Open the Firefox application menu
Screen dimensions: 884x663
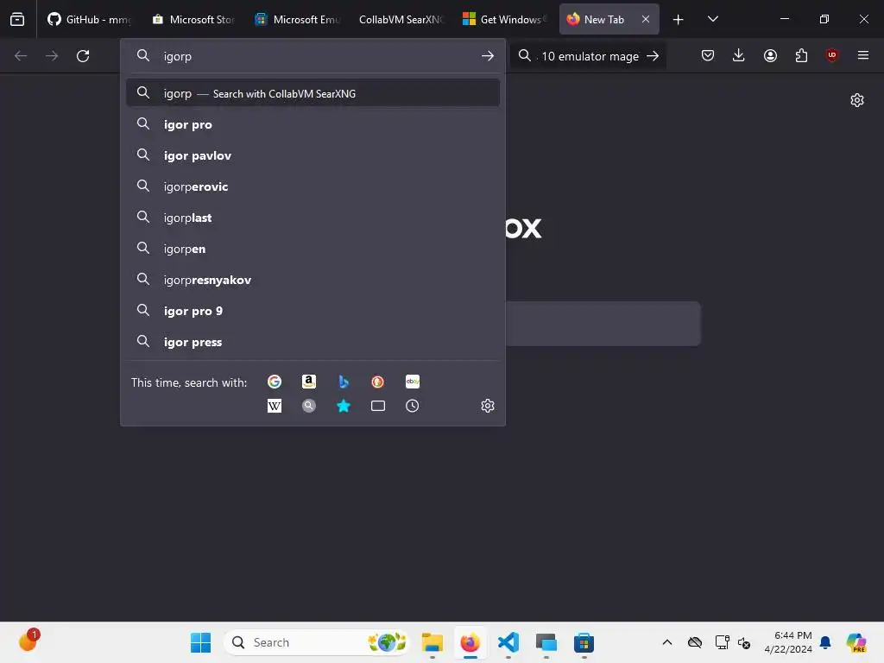click(x=863, y=55)
